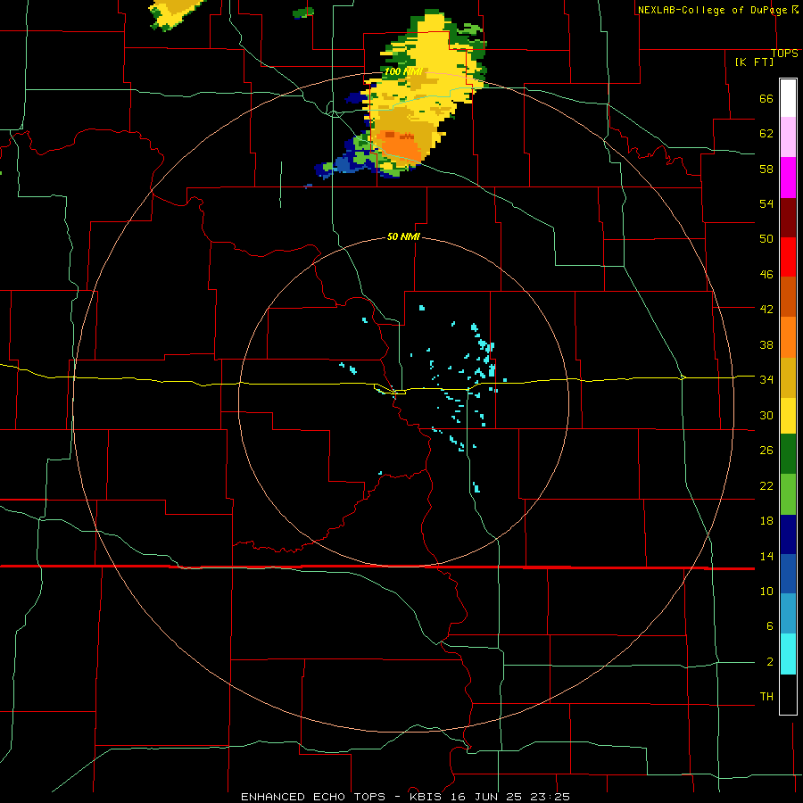Image resolution: width=803 pixels, height=803 pixels.
Task: Click the "ENHANCED ECHO TOPS" product title
Action: click(x=312, y=797)
